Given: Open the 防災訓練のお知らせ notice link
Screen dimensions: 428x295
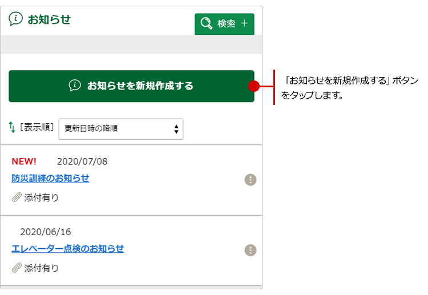Looking at the screenshot, I should pos(50,178).
